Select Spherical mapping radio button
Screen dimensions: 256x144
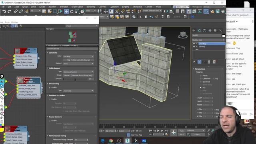pos(201,82)
